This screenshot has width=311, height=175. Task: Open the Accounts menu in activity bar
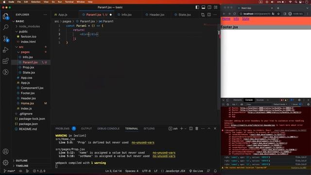[x=5, y=152]
